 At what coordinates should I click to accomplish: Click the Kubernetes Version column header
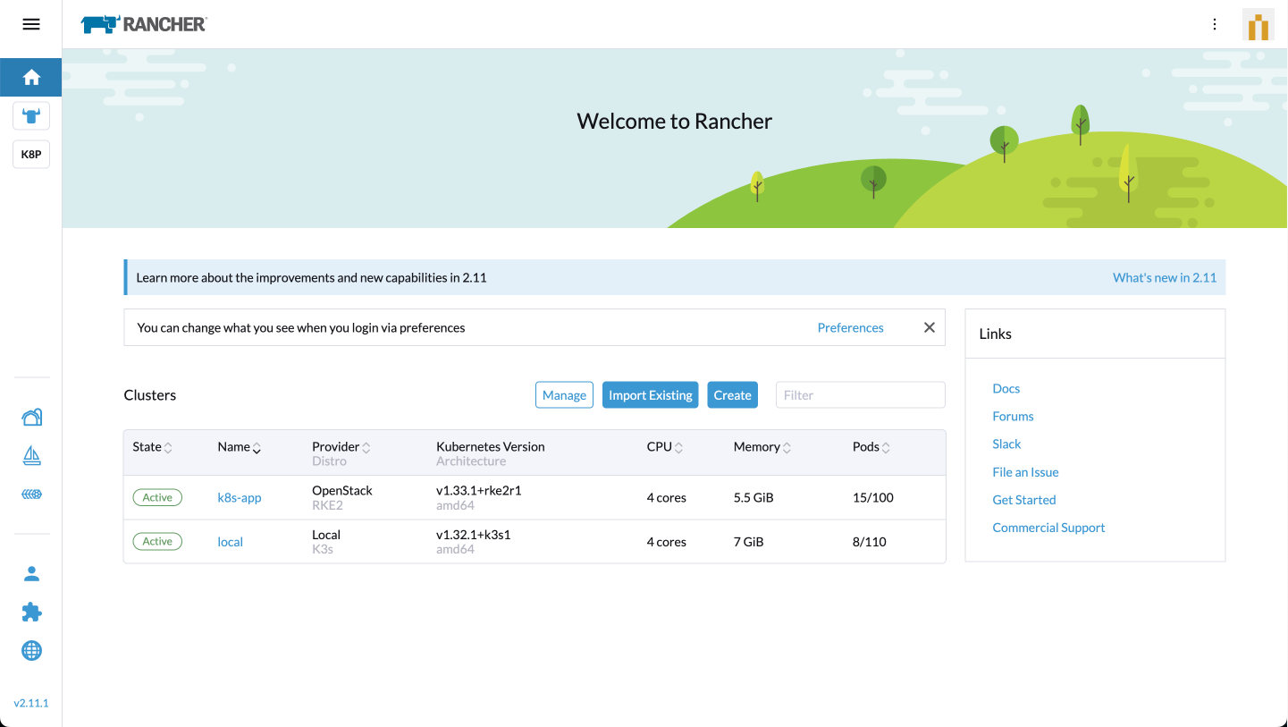coord(491,447)
